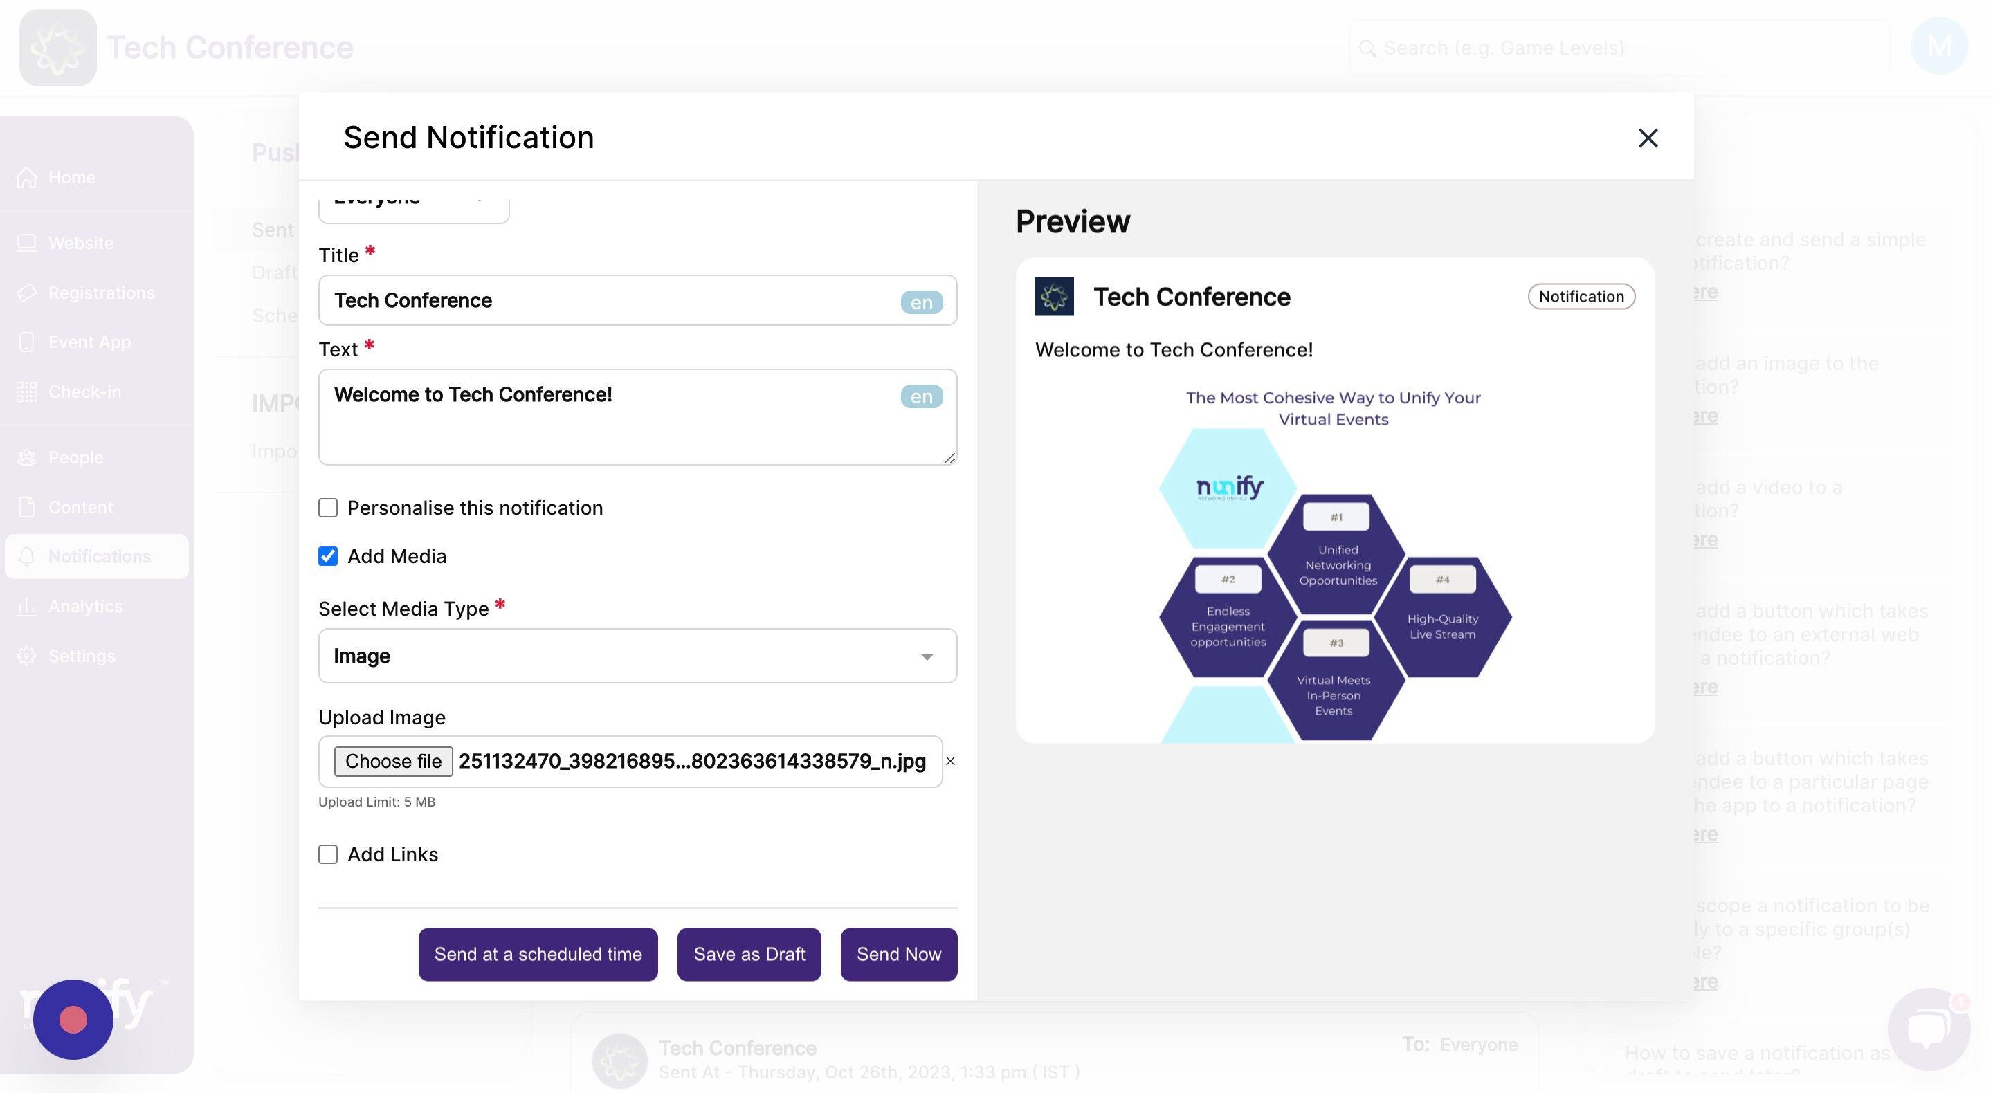Click the Choose file button
The width and height of the screenshot is (1993, 1093).
click(x=393, y=761)
